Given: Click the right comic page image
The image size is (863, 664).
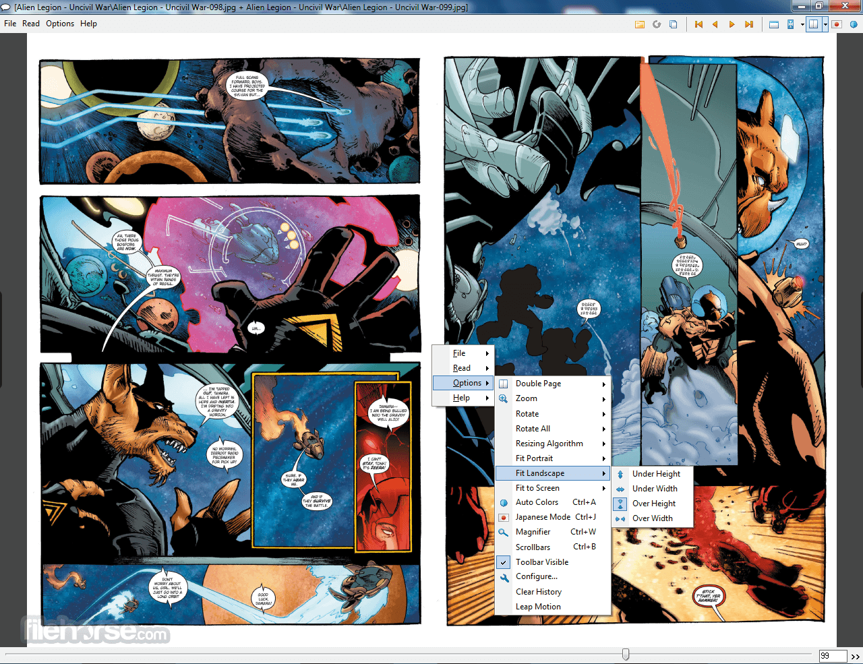Looking at the screenshot, I should point(634,341).
